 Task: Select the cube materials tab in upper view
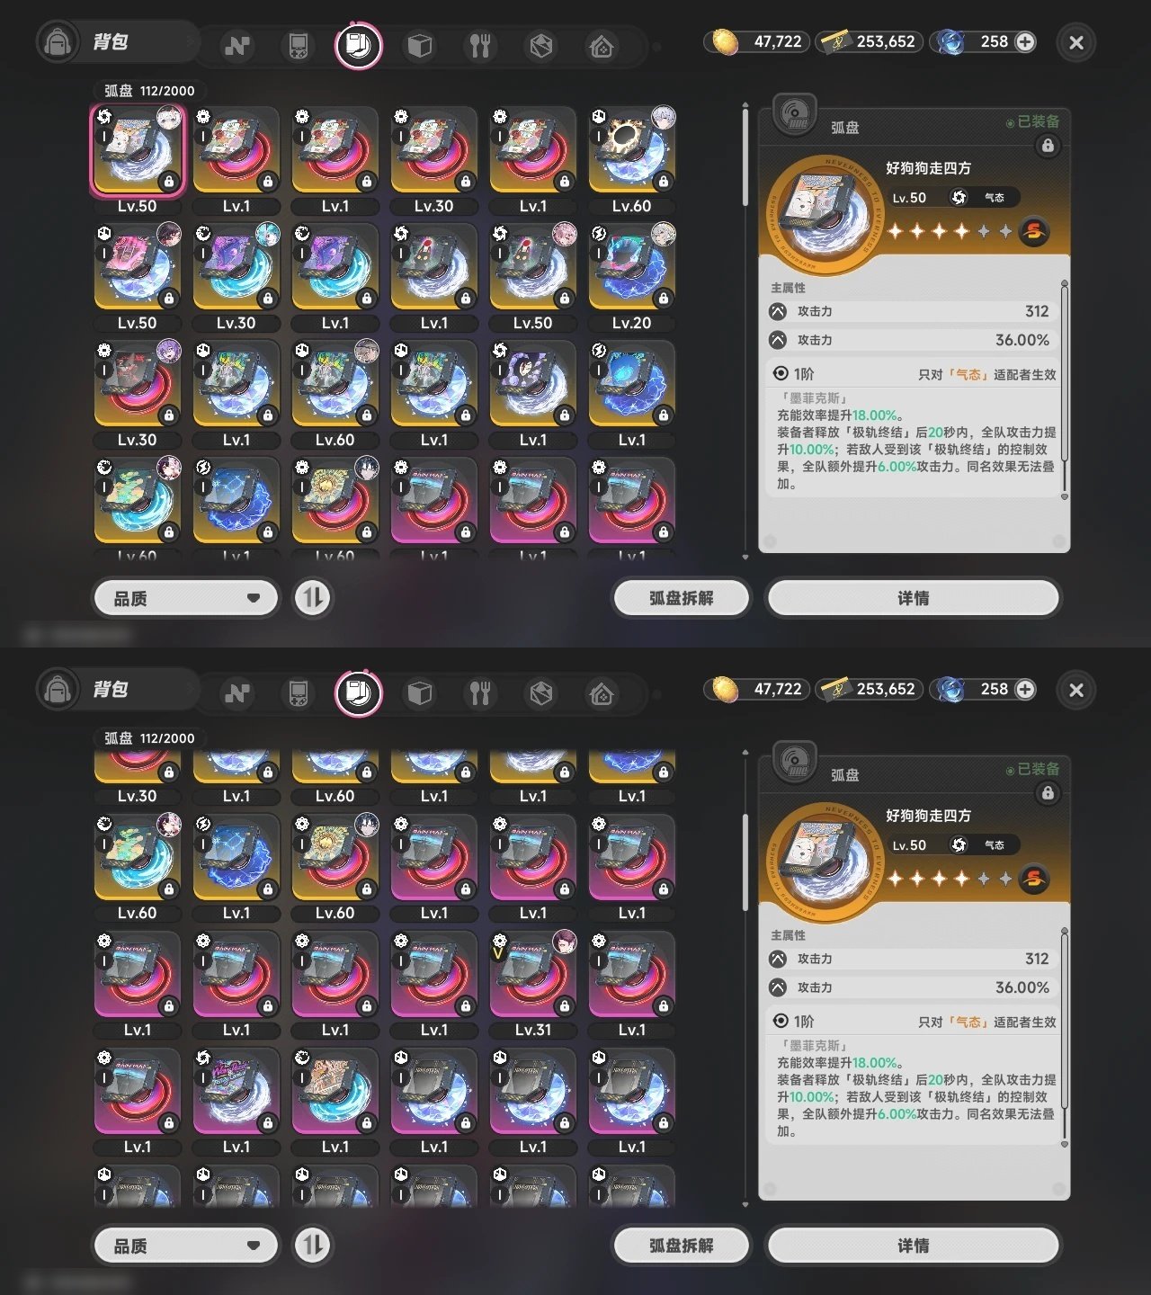pos(420,46)
